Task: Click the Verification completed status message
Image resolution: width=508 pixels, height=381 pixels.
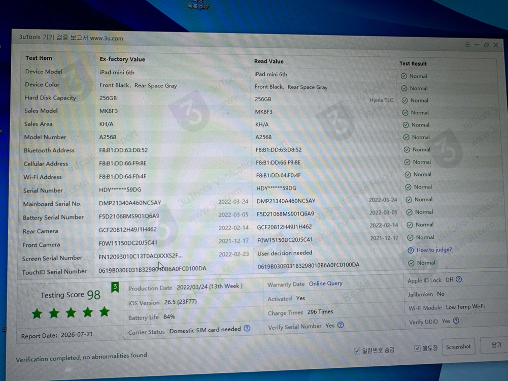Action: [81, 357]
